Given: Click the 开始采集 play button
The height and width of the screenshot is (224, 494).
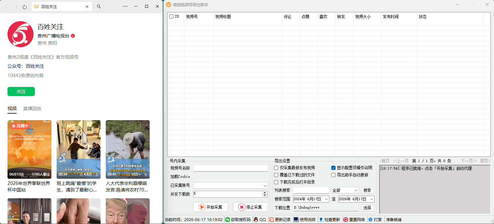Looking at the screenshot, I should point(211,207).
